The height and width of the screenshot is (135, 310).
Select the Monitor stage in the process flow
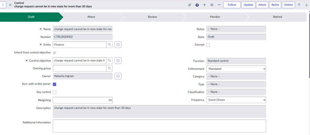click(x=215, y=17)
